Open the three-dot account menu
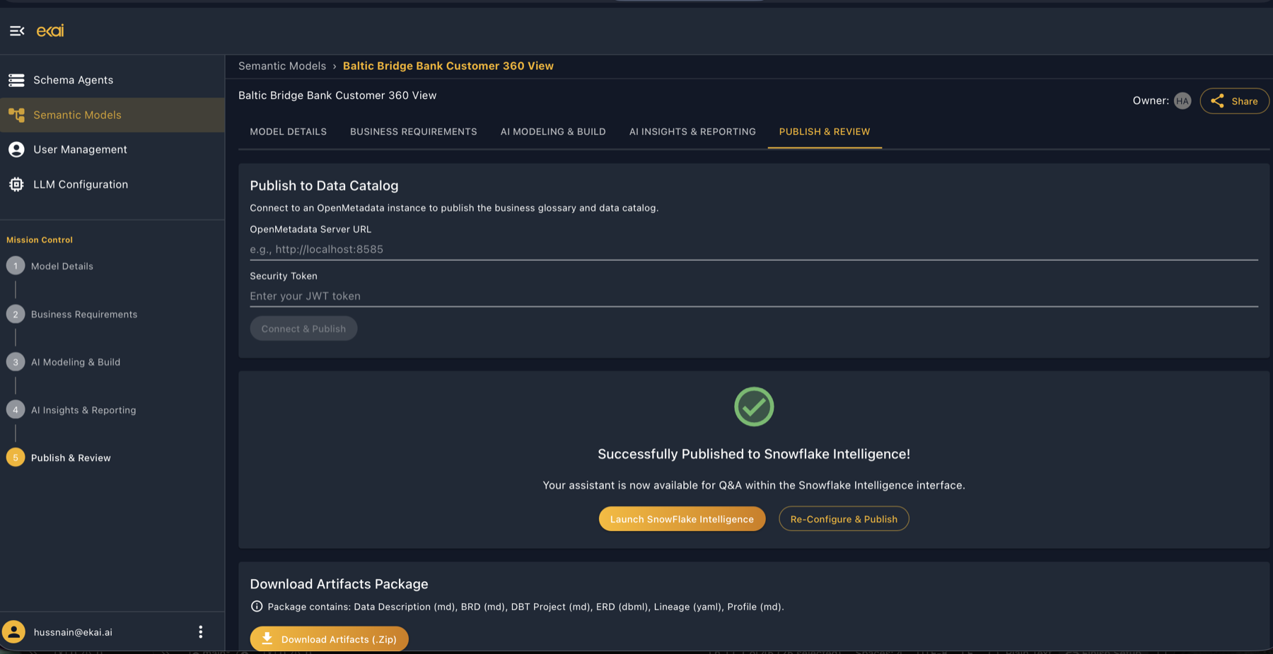1273x654 pixels. (x=201, y=631)
